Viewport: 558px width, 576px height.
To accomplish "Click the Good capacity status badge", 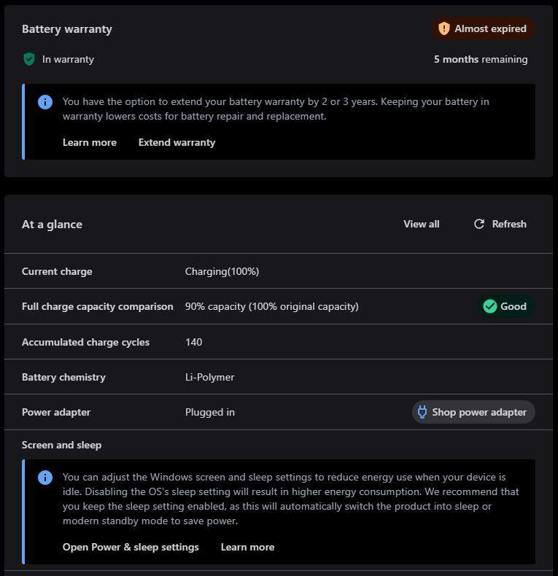I will (x=505, y=306).
